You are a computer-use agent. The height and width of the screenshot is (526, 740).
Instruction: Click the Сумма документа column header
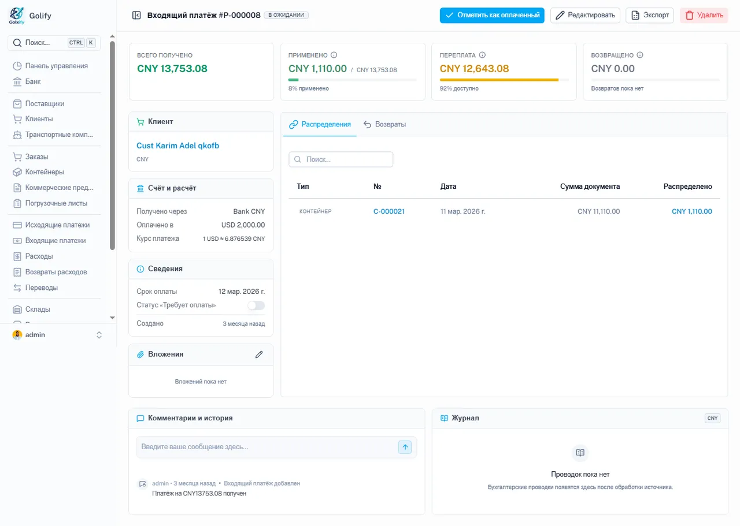coord(590,186)
